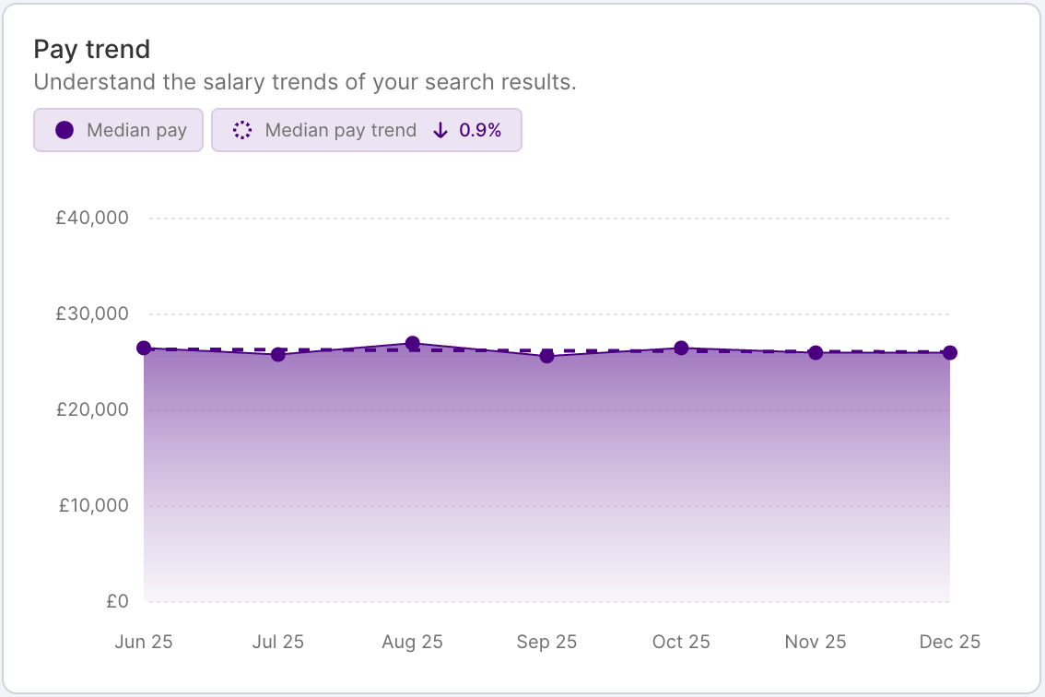Image resolution: width=1045 pixels, height=697 pixels.
Task: Toggle visibility of the Nov 25 data point
Action: (x=815, y=351)
